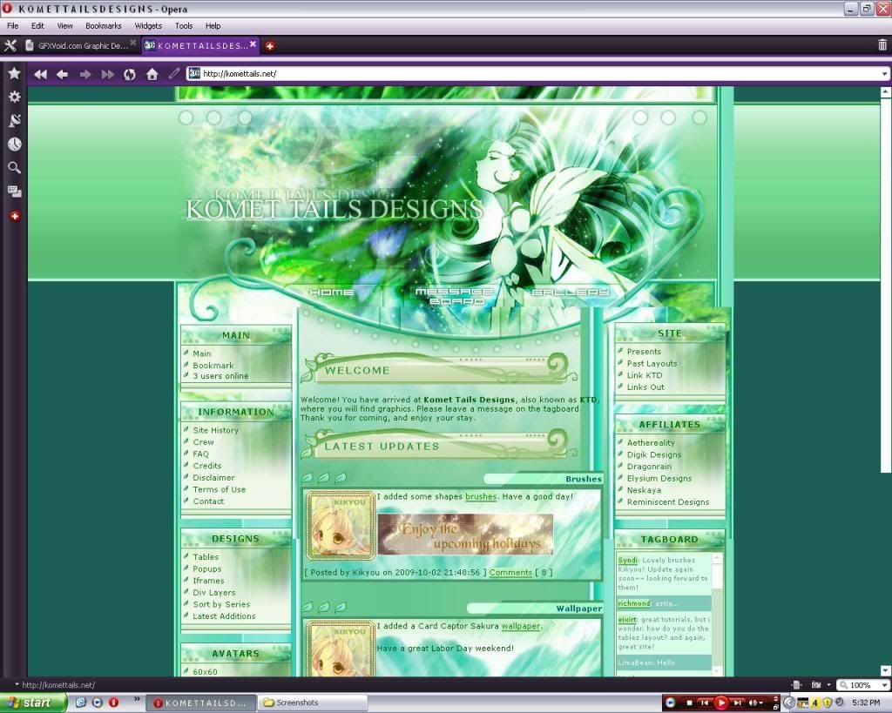The width and height of the screenshot is (892, 713).
Task: Open the Tools menu
Action: tap(184, 25)
